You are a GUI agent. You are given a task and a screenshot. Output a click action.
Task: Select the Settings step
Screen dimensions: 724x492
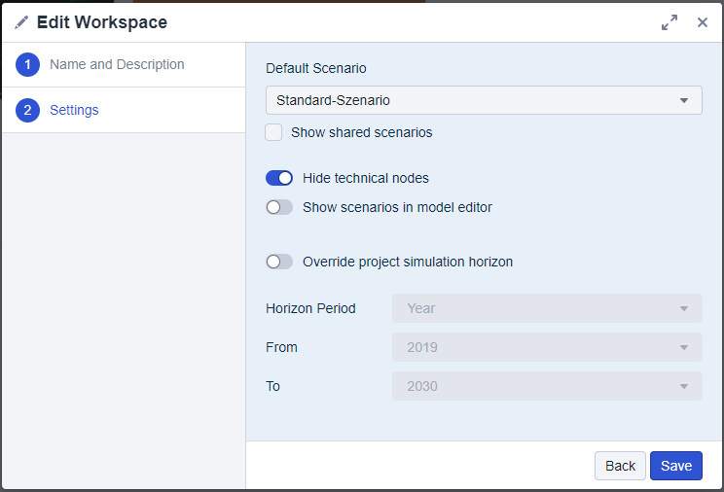(74, 111)
